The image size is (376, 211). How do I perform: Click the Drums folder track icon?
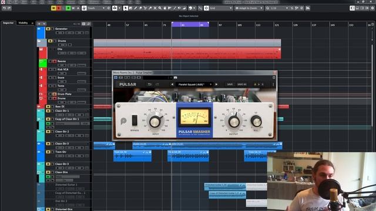[x=39, y=41]
